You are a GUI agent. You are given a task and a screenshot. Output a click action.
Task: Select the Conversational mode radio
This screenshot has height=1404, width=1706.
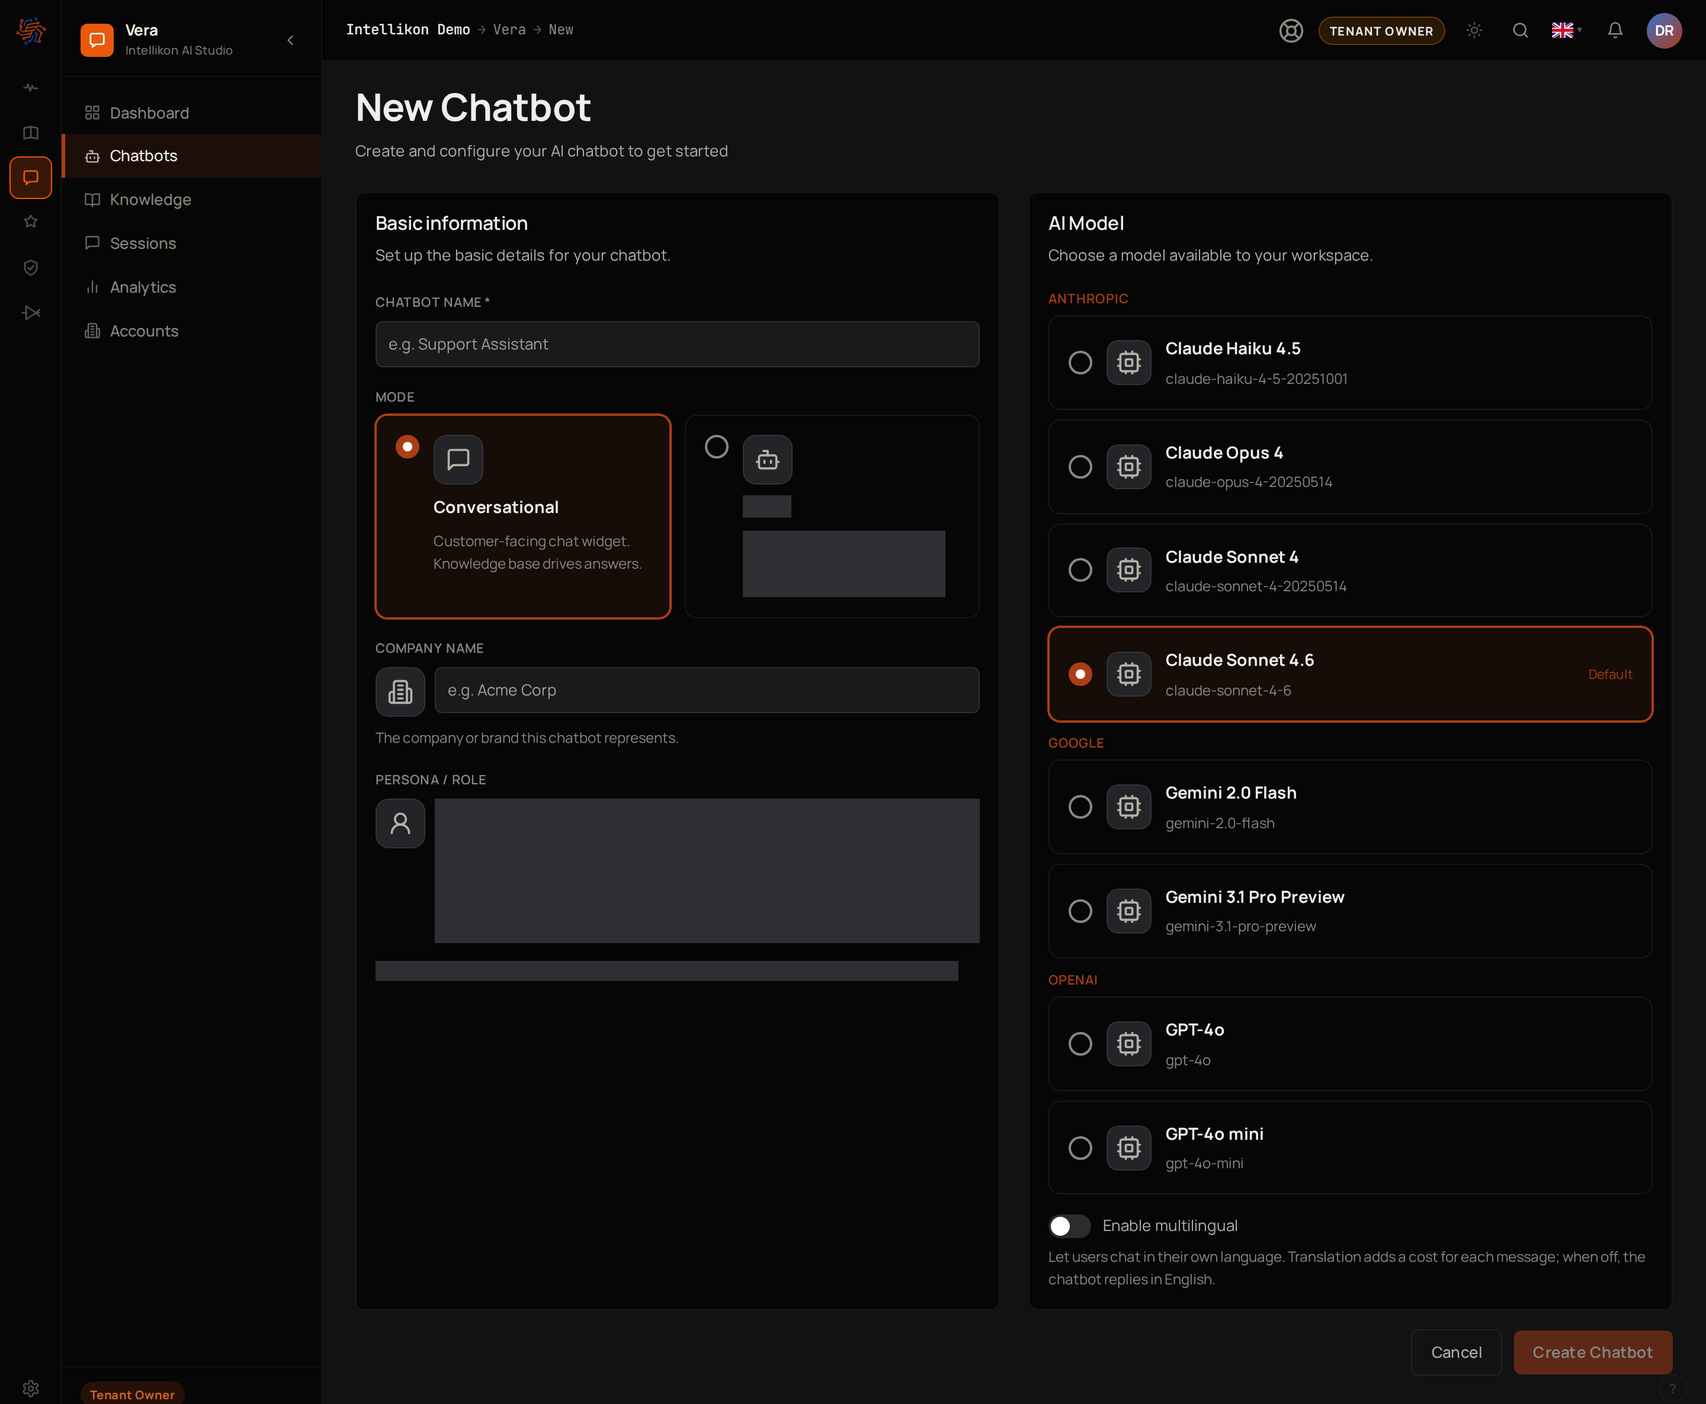(408, 447)
